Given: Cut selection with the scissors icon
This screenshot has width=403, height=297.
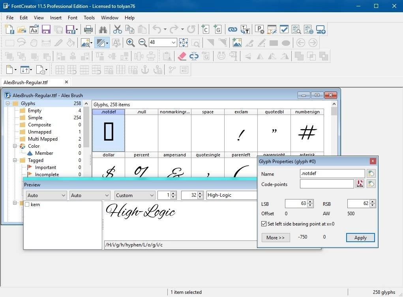Looking at the screenshot, I should coord(118,30).
